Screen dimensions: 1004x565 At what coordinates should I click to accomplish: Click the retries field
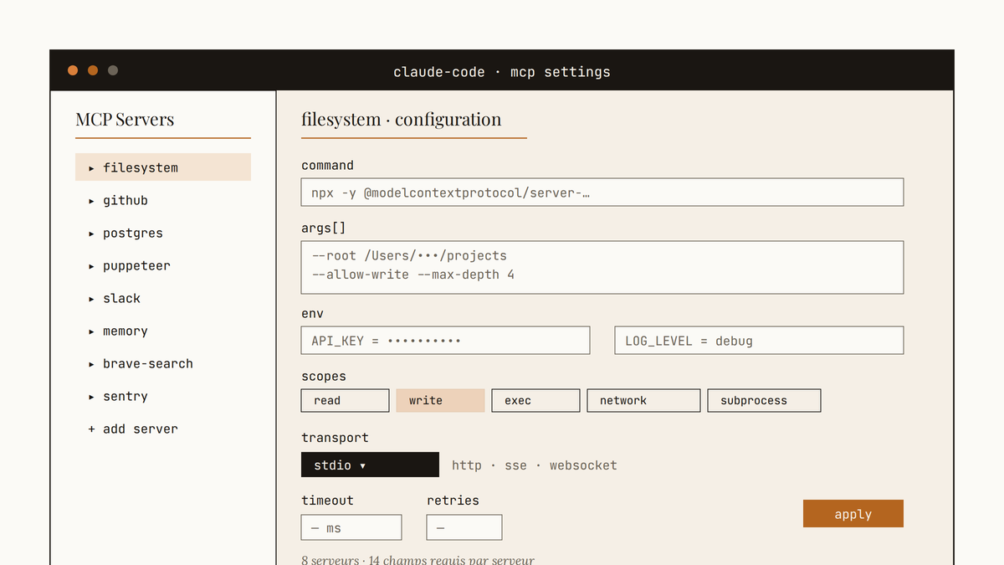point(464,527)
